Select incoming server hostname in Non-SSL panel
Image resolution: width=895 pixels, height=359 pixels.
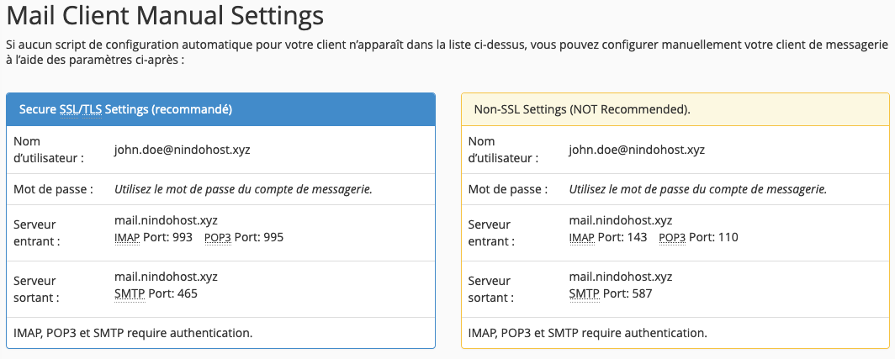coord(621,220)
